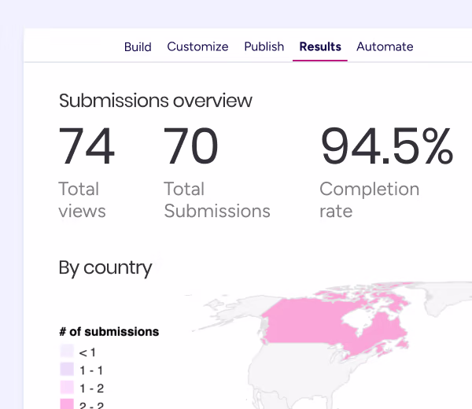This screenshot has height=409, width=472.
Task: Go to the Publish tab
Action: coord(264,46)
